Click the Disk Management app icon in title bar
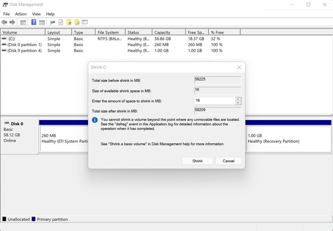Viewport: 333px width, 231px height. click(x=5, y=5)
